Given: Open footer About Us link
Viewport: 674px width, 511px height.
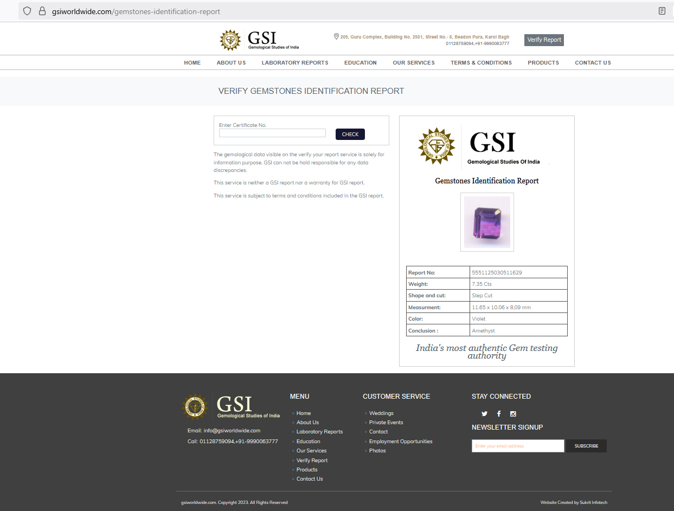Looking at the screenshot, I should point(307,423).
